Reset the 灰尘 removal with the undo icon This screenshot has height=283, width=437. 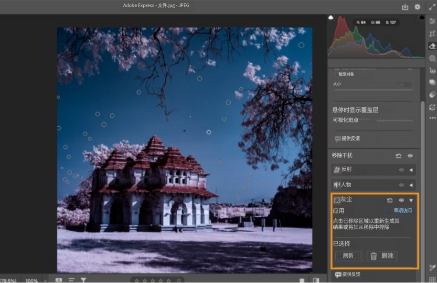point(390,201)
